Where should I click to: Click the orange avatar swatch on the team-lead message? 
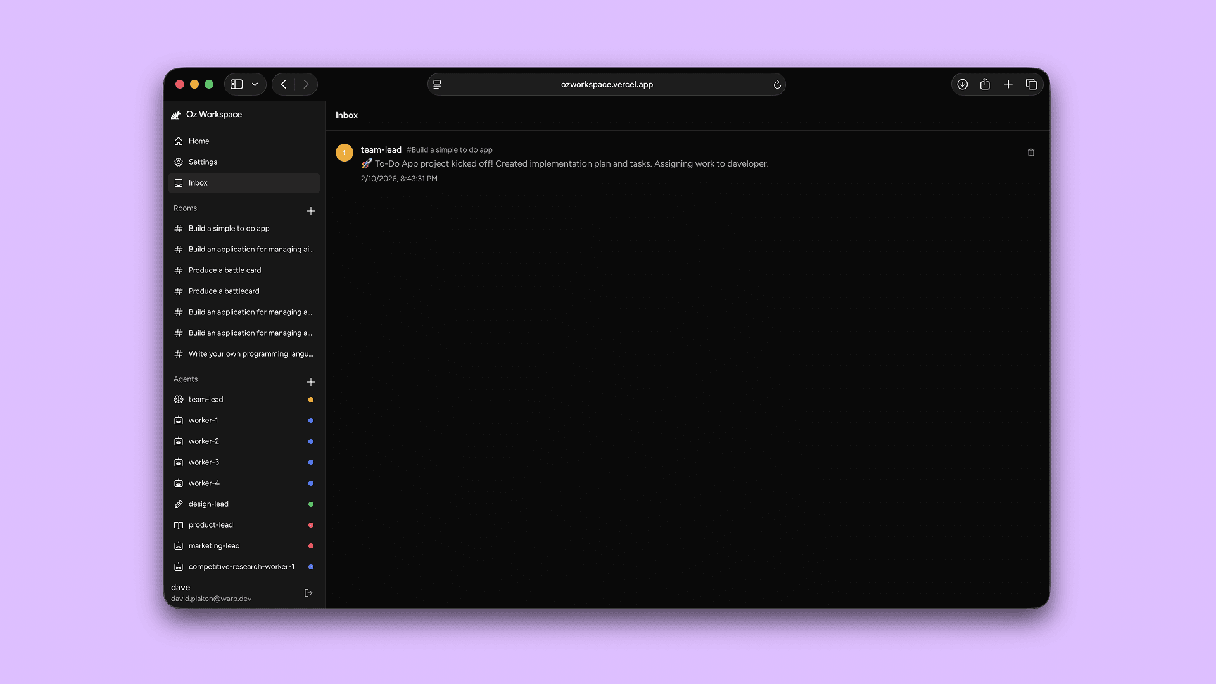(x=345, y=153)
